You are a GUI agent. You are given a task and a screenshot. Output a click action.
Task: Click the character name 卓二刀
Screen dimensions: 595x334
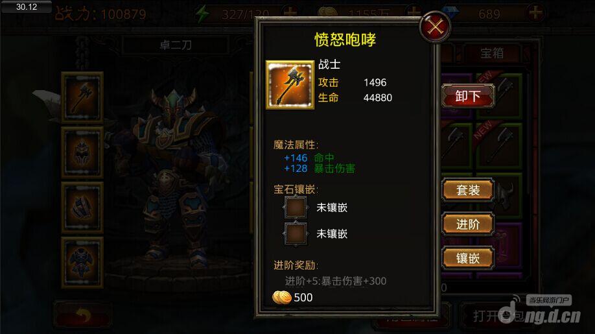coord(175,45)
